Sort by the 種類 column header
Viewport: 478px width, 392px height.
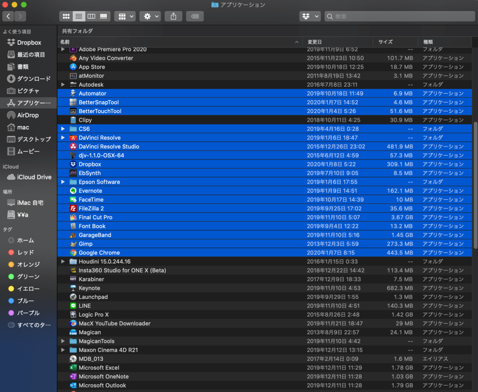[445, 42]
